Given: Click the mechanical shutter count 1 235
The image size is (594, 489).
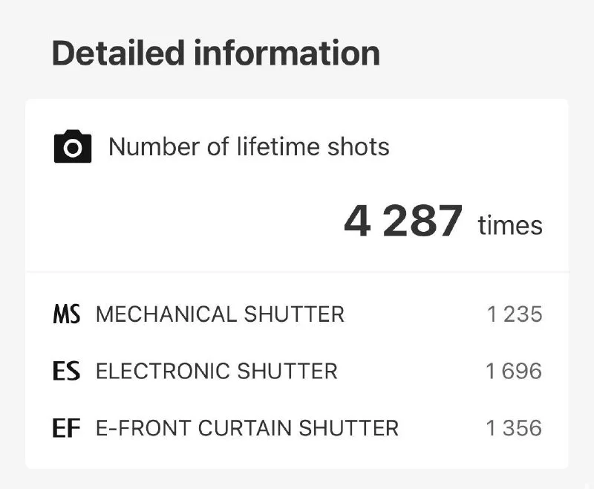Looking at the screenshot, I should (x=515, y=314).
